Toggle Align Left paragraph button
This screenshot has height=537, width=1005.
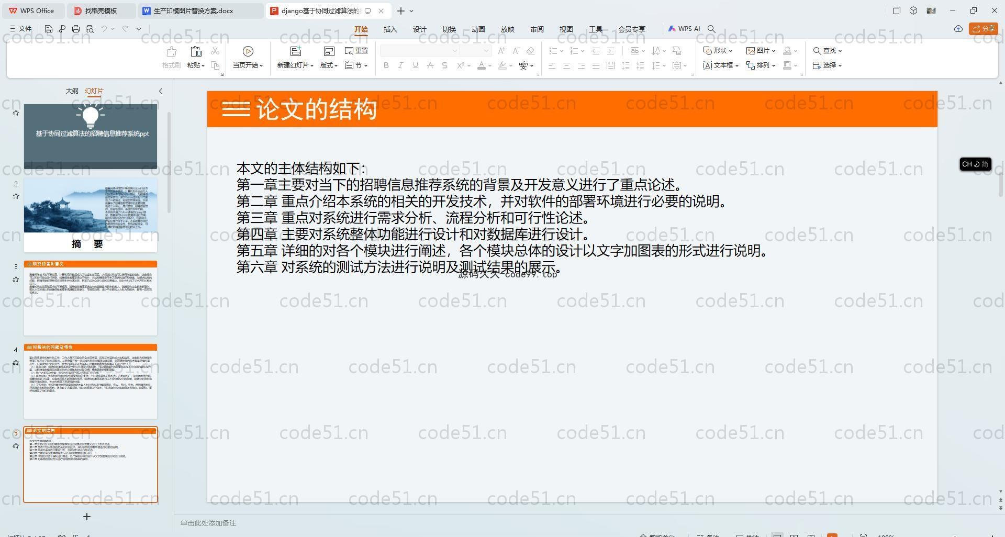(552, 65)
